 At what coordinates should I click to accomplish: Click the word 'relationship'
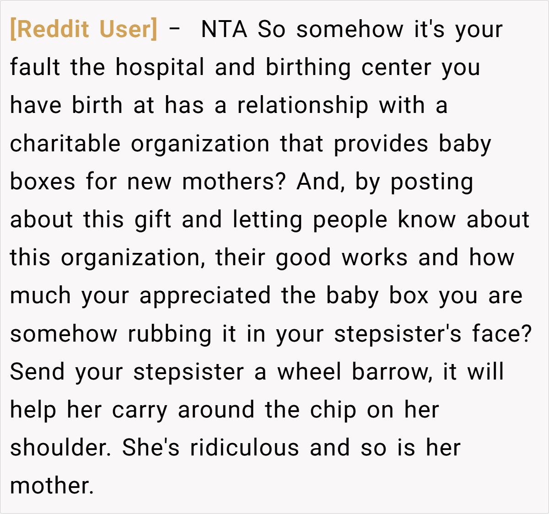(x=302, y=105)
